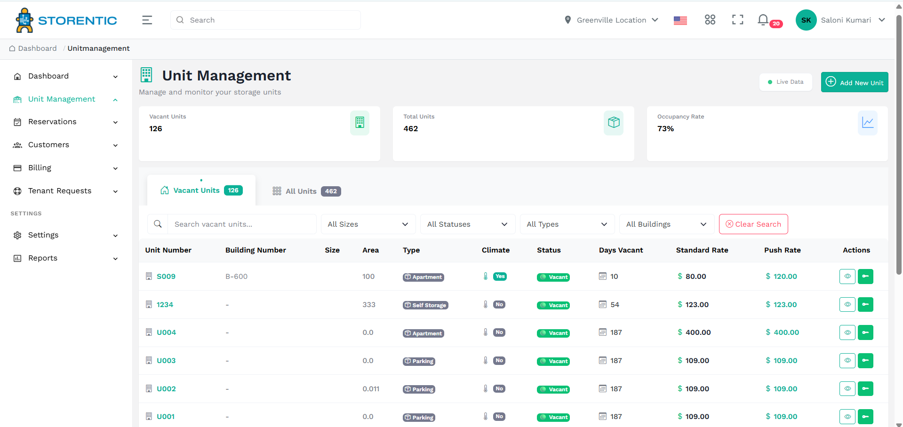Open the apps grid icon
Viewport: 903px width, 427px height.
coord(710,20)
